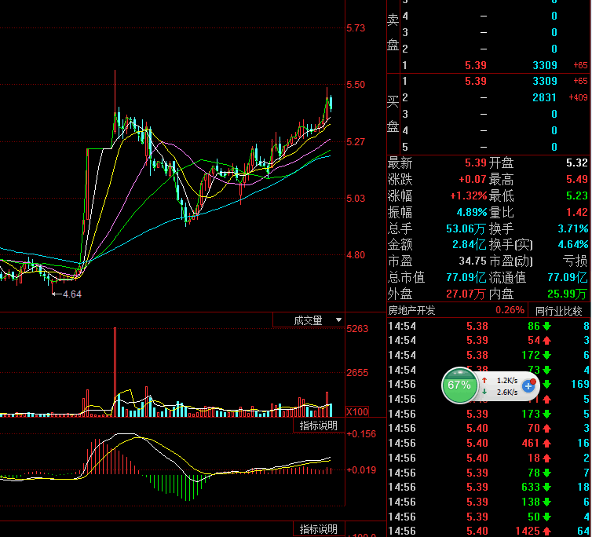The height and width of the screenshot is (537, 592).
Task: Click the green 67% memory usage ball
Action: (459, 385)
